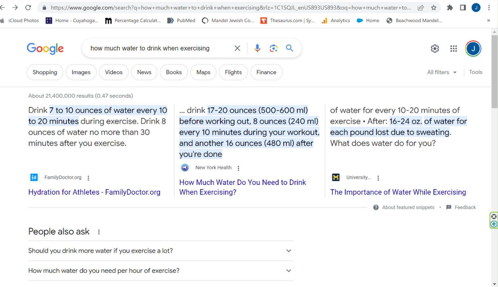Open 'The Importance of Water While Exercising'

[398, 192]
